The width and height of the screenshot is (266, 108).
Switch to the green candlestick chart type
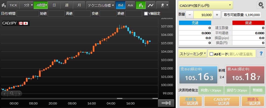(x=141, y=5)
